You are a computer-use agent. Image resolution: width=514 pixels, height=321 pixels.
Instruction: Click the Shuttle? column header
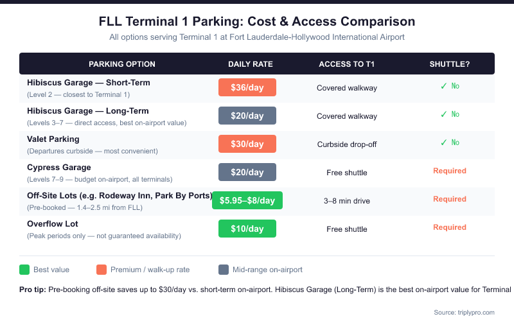(450, 64)
